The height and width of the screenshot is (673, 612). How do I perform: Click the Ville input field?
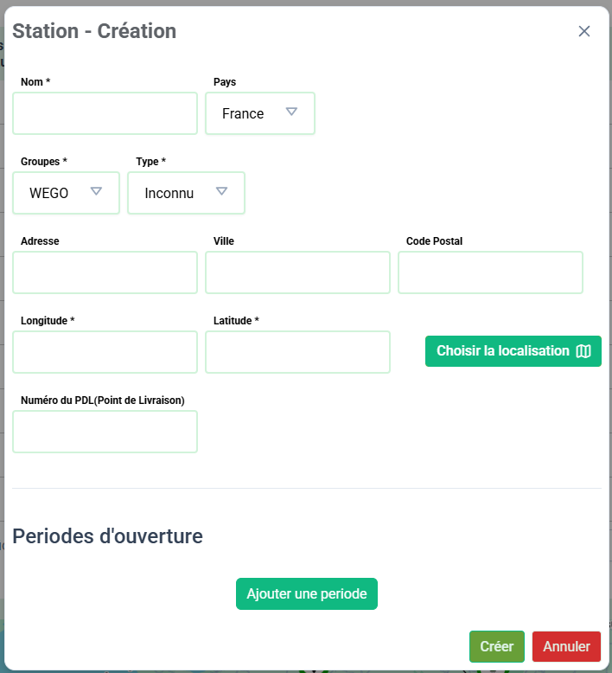click(x=297, y=272)
